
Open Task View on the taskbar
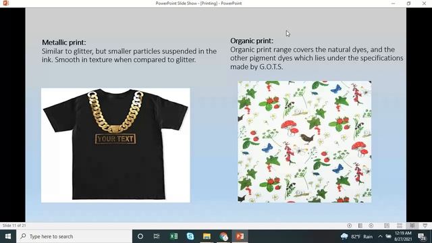coord(157,236)
